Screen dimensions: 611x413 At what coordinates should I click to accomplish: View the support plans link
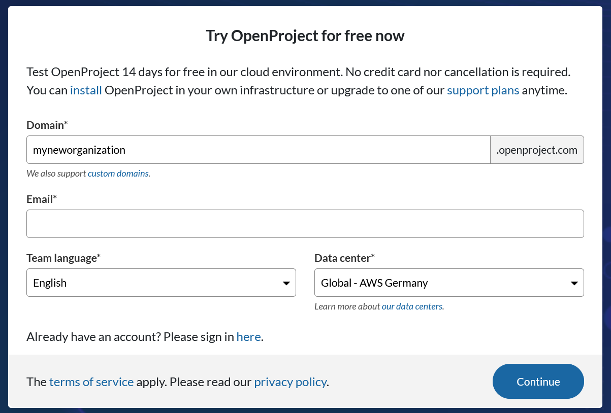click(x=483, y=90)
